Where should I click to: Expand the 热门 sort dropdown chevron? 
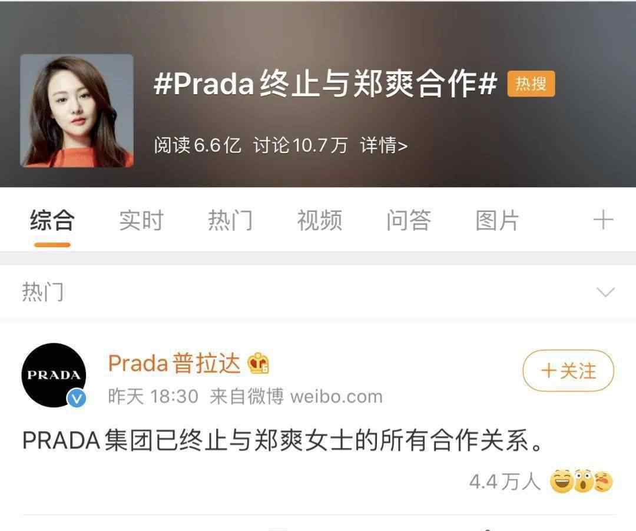click(605, 292)
